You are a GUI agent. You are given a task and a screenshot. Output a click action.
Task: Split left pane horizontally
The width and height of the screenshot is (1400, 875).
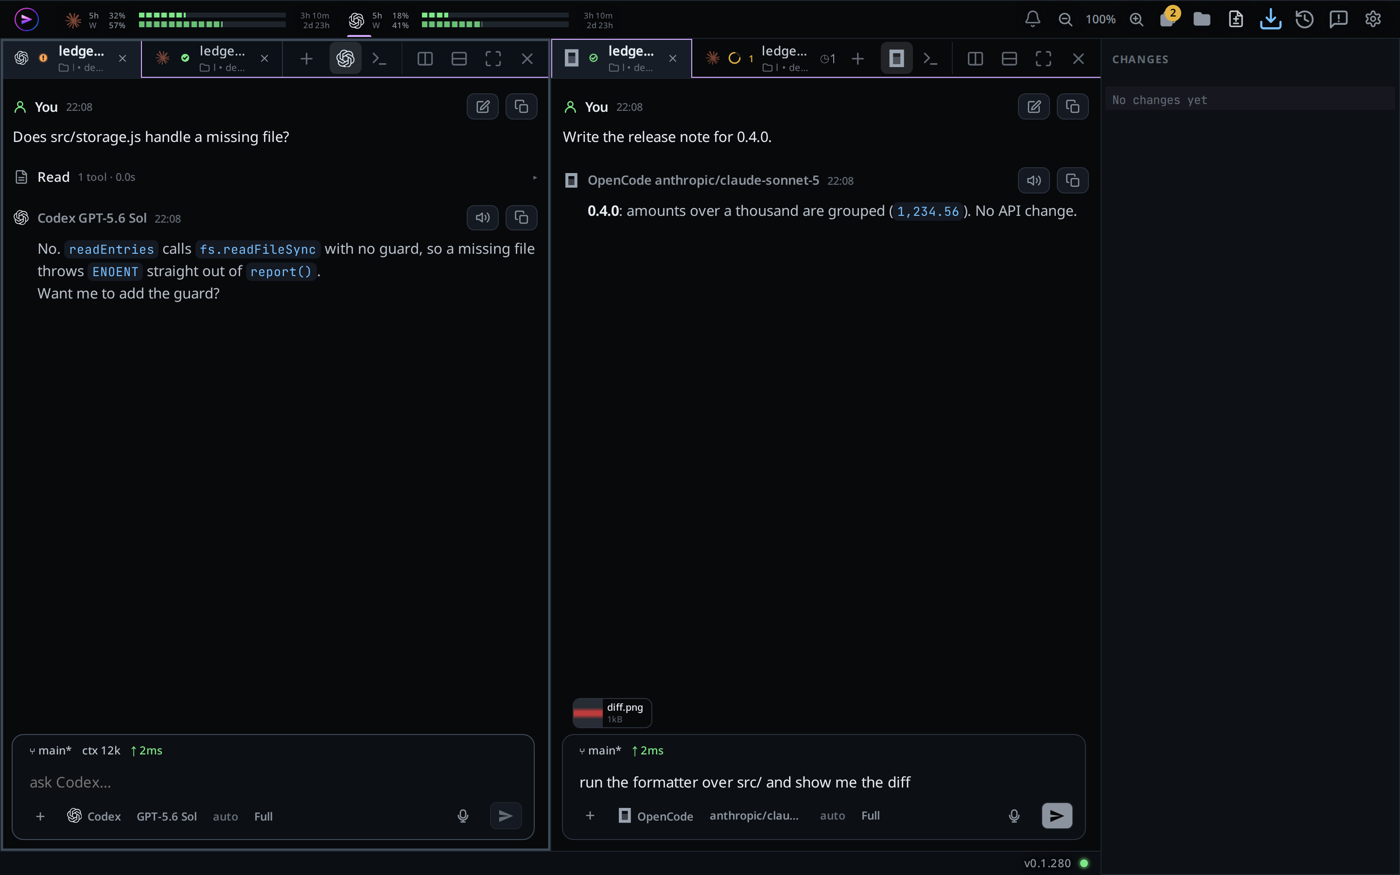click(x=459, y=58)
